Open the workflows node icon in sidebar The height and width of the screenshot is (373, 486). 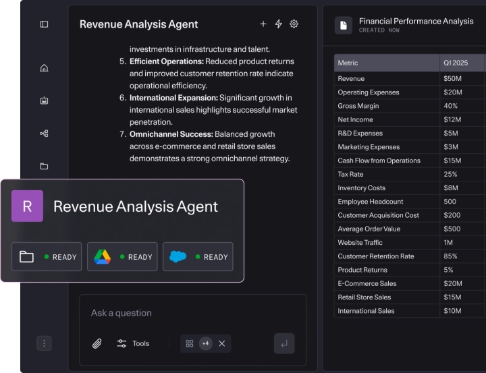pos(44,134)
